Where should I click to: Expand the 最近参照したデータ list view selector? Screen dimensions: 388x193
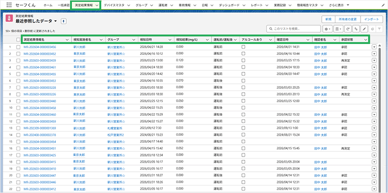point(55,21)
